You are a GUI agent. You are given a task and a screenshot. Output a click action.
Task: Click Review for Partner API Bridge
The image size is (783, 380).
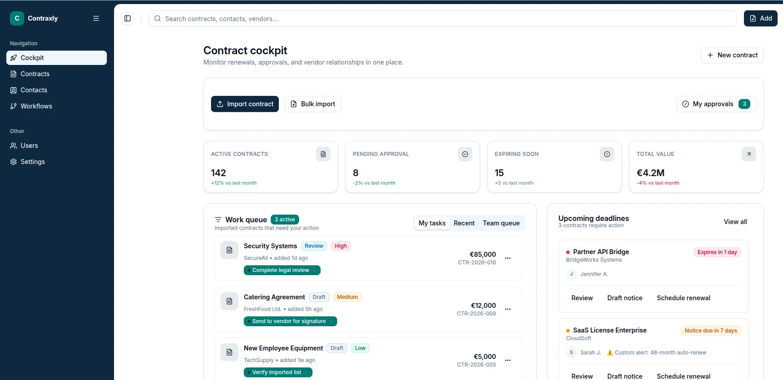tap(582, 298)
